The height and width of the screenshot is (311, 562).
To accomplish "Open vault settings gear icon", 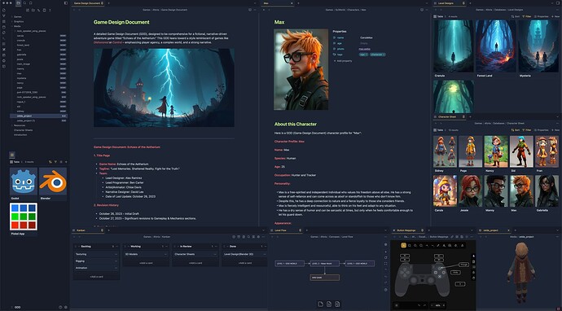I will pos(66,307).
